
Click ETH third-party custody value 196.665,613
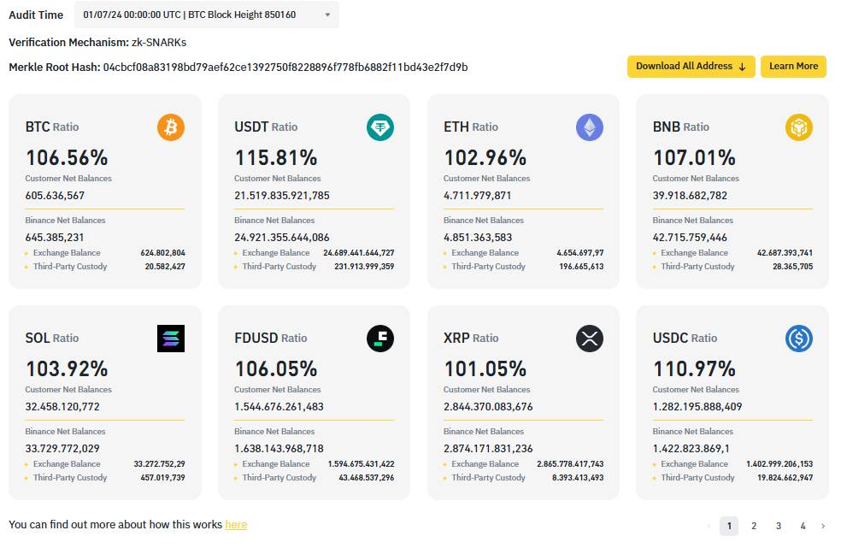click(x=582, y=266)
